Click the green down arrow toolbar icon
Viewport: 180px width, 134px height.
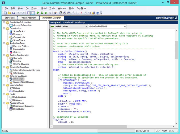tap(42, 13)
